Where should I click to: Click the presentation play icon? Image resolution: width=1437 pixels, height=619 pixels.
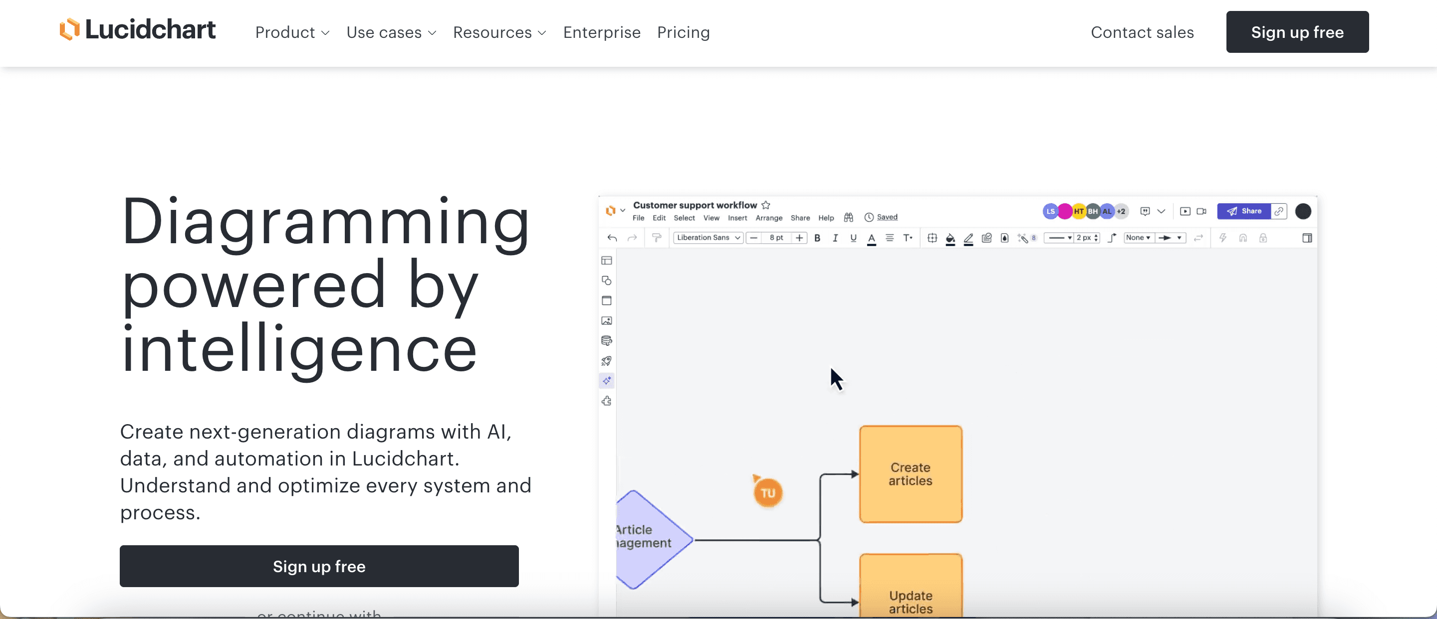[x=1186, y=211]
